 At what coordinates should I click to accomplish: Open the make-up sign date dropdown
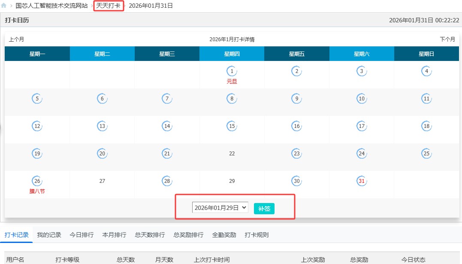click(x=220, y=208)
